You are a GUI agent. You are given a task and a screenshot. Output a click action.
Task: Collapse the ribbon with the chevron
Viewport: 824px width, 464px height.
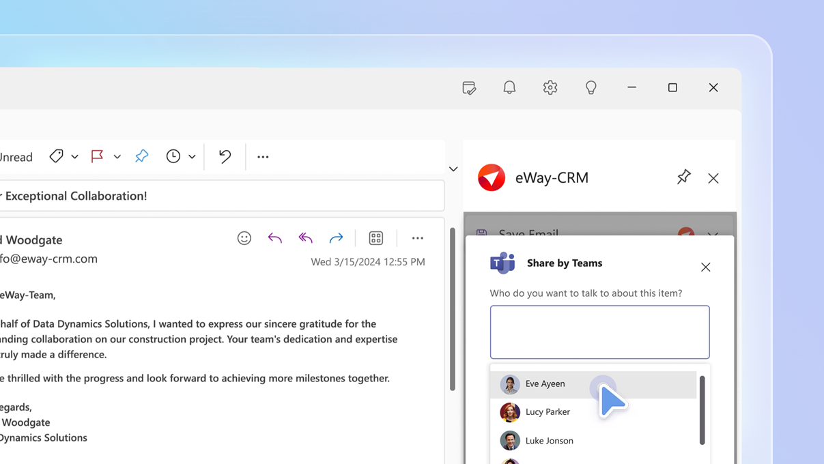(x=453, y=169)
